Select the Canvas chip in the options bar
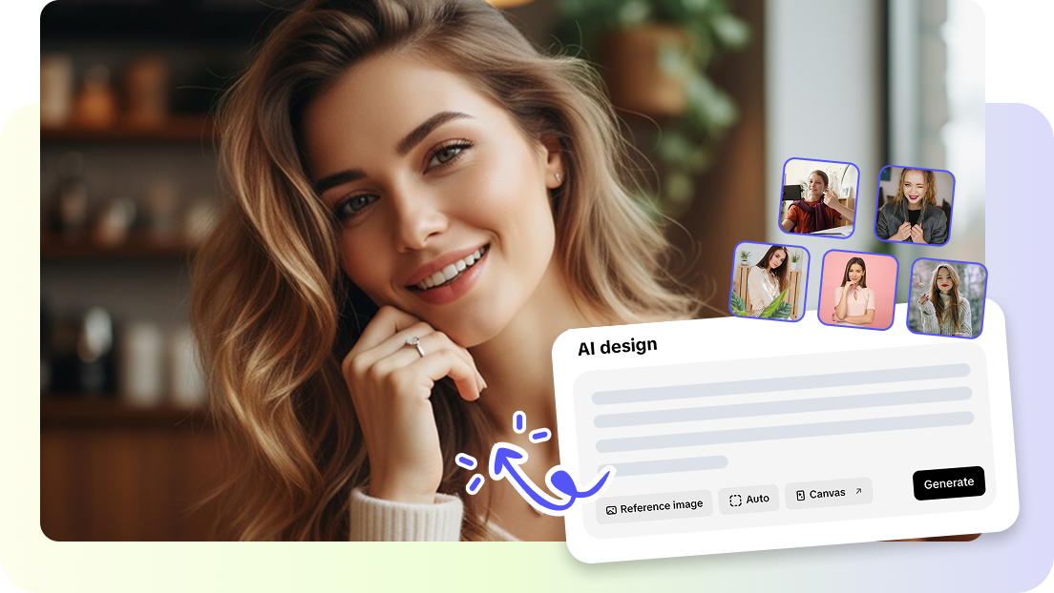 pos(827,493)
